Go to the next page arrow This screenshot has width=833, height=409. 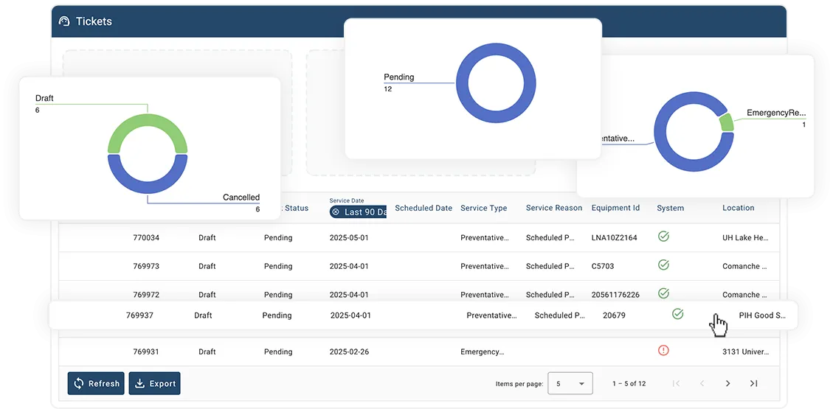[x=727, y=383]
